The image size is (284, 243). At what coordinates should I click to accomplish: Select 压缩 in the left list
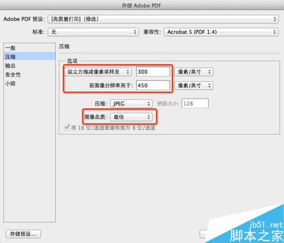tap(30, 56)
